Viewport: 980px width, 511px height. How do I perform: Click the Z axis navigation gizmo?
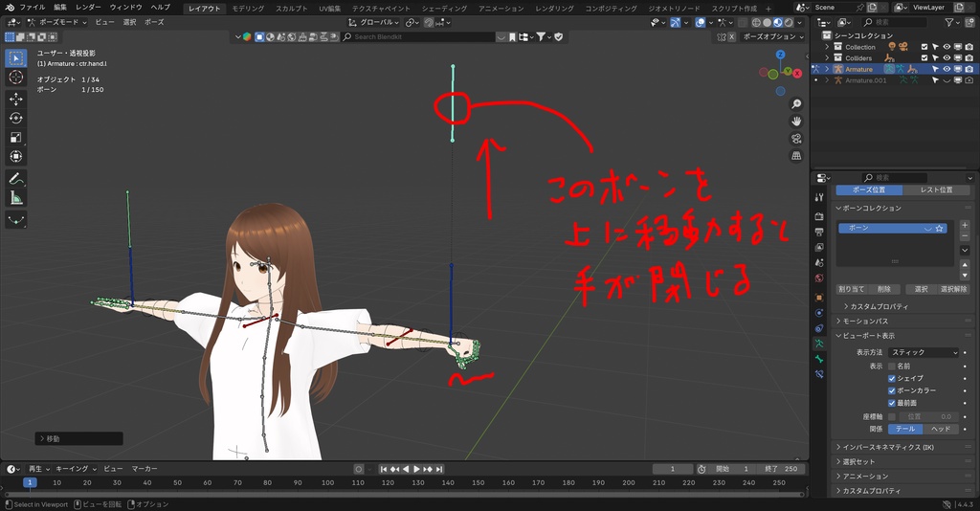(780, 55)
